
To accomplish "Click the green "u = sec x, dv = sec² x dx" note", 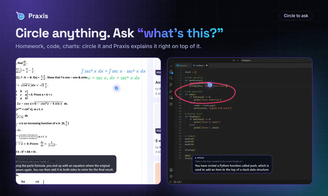I will point(114,78).
